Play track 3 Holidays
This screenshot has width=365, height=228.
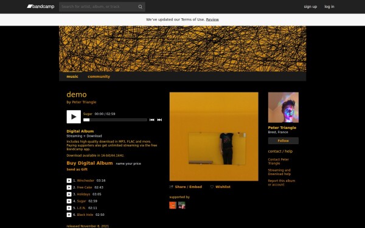click(x=69, y=195)
